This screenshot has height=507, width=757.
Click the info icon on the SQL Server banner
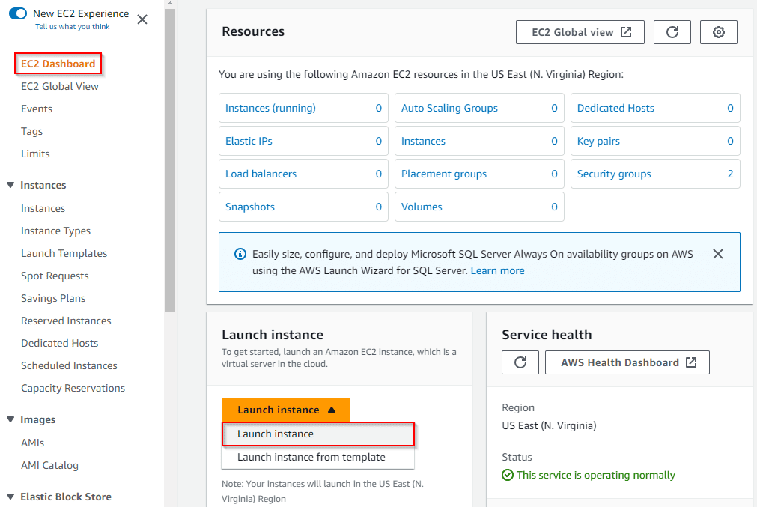click(240, 254)
